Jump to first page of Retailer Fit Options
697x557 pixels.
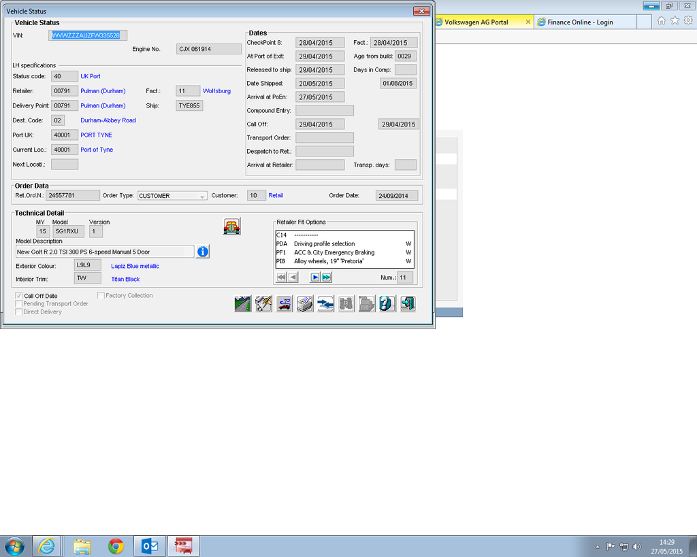pos(281,277)
